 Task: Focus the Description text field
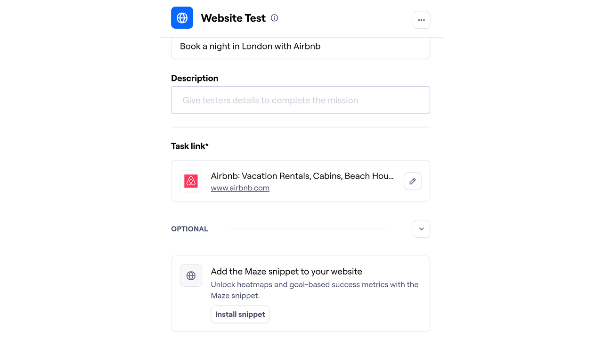[x=301, y=100]
